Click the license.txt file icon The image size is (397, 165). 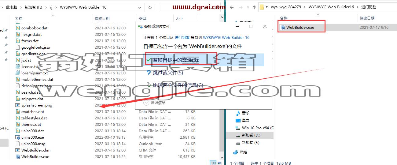point(18,67)
